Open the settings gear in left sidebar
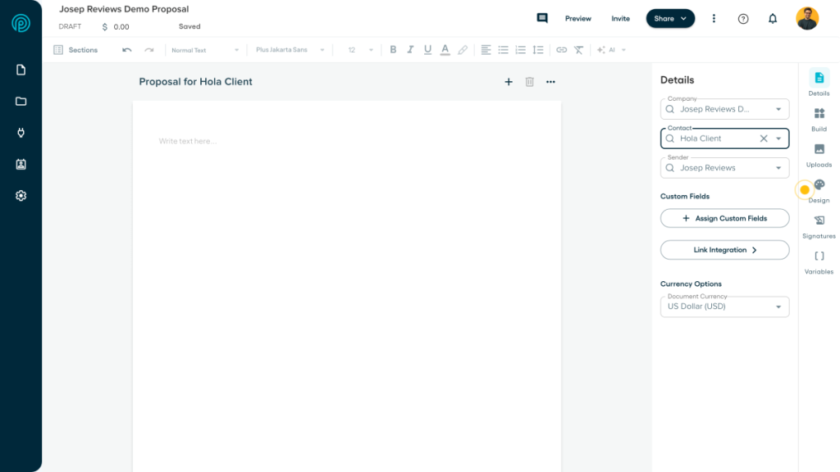 tap(21, 196)
